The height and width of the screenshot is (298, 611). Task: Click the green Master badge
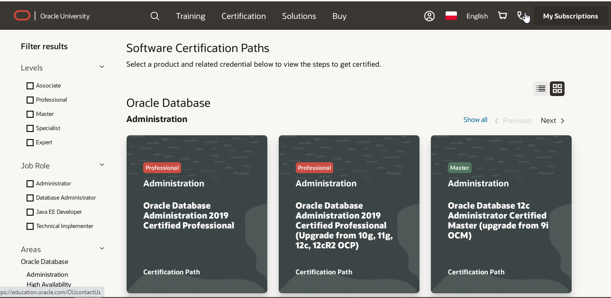pyautogui.click(x=459, y=168)
